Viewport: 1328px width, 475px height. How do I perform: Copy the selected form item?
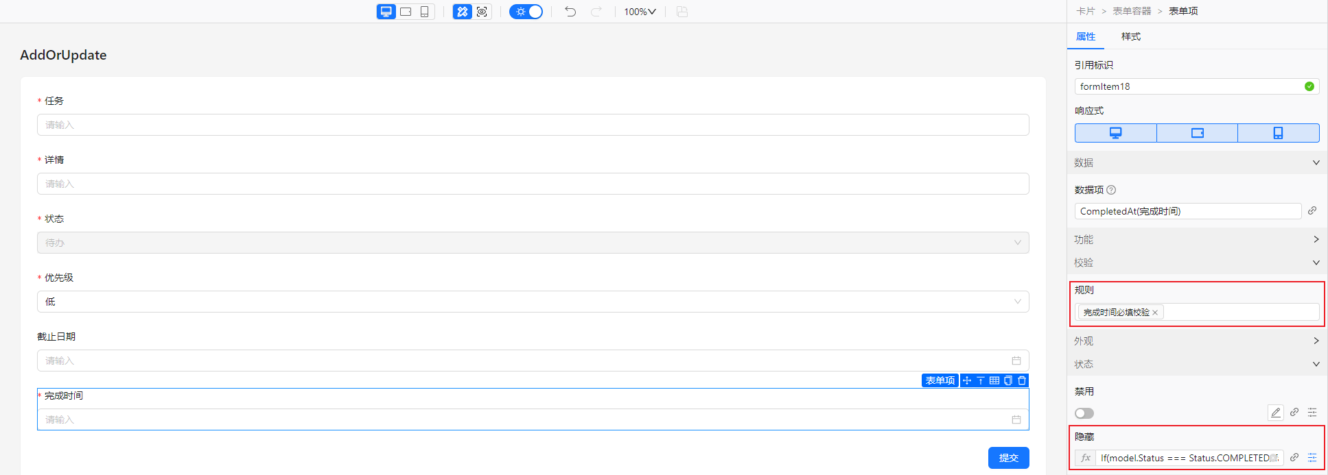1008,380
